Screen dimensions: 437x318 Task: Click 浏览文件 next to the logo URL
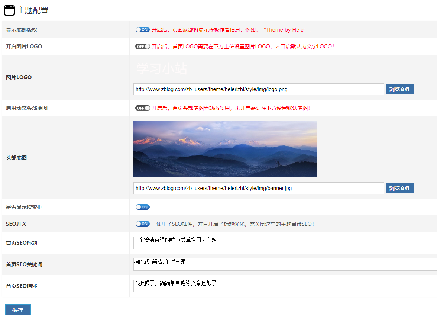pyautogui.click(x=399, y=89)
